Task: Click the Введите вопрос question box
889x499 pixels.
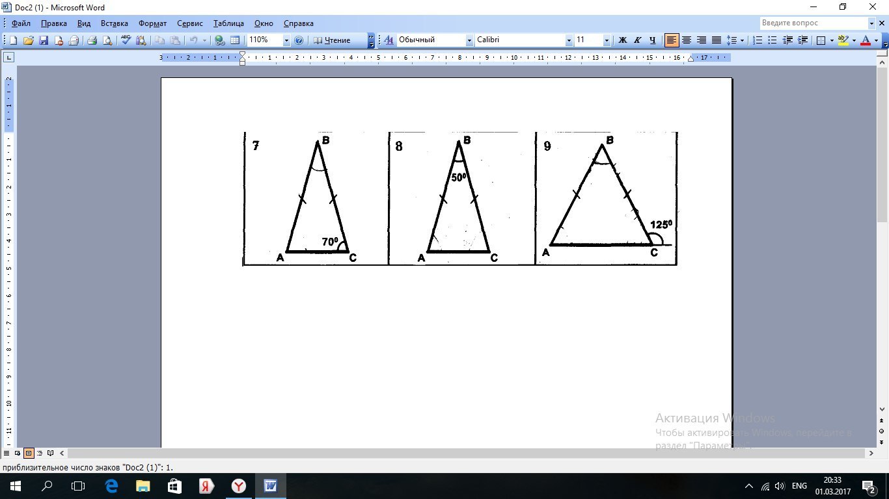Action: pos(814,23)
